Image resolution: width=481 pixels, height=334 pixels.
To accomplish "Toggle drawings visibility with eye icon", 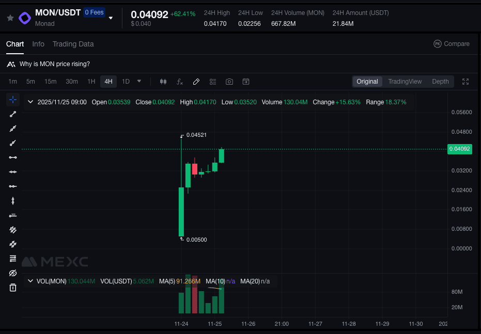I will [13, 273].
